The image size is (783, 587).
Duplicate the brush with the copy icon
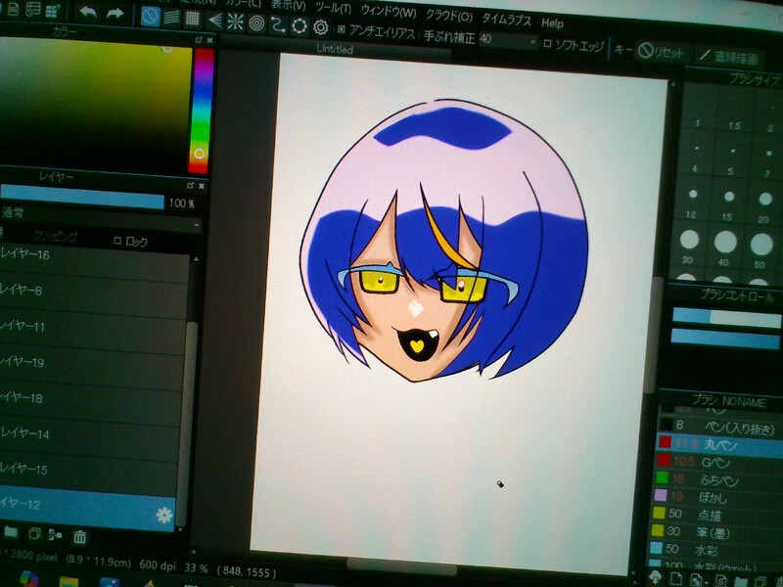point(761,582)
